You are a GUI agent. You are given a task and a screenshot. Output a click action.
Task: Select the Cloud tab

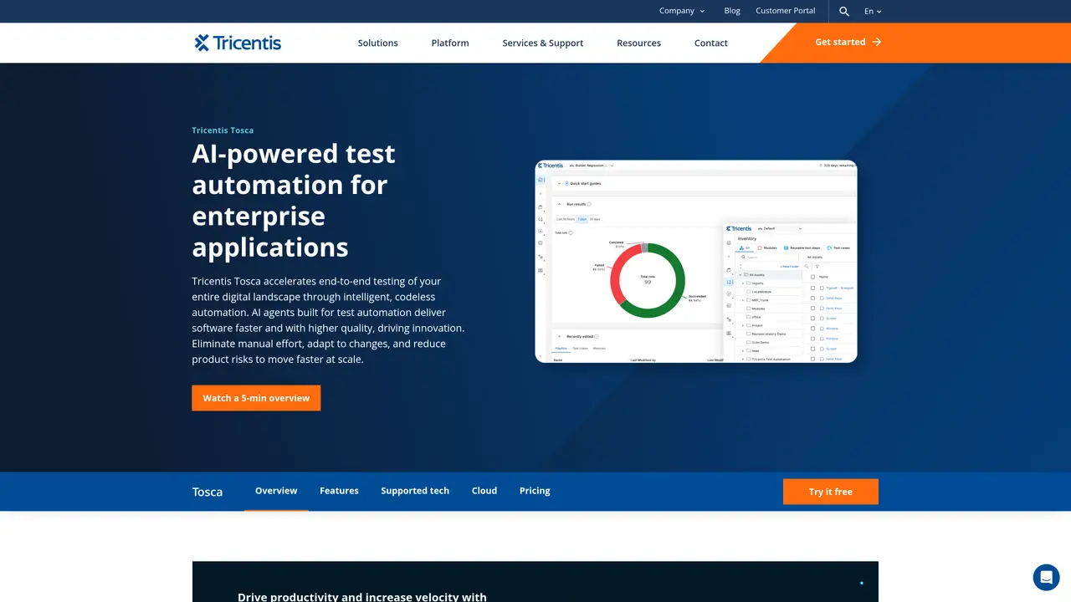click(484, 491)
